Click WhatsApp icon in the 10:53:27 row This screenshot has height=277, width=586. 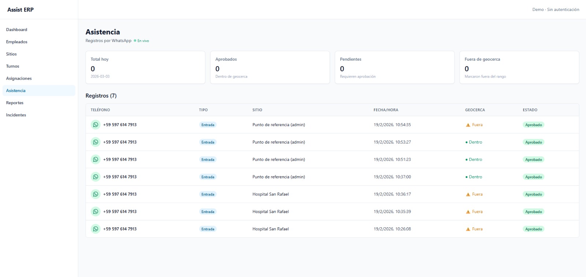coord(96,142)
